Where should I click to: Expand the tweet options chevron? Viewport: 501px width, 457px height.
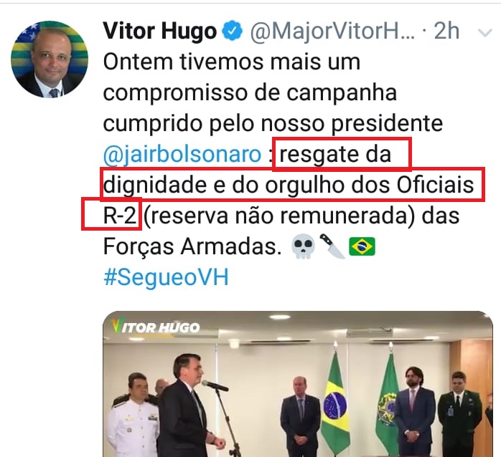(x=485, y=33)
